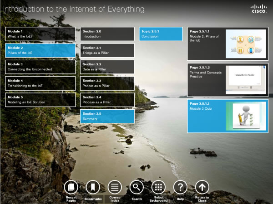The width and height of the screenshot is (273, 204).
Task: Select Module 1 What is the IoE?
Action: coord(40,34)
